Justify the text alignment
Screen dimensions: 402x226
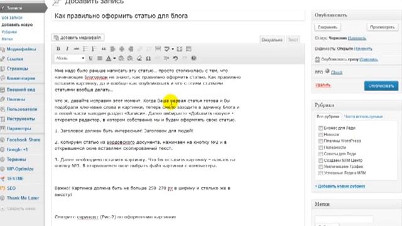(100, 58)
